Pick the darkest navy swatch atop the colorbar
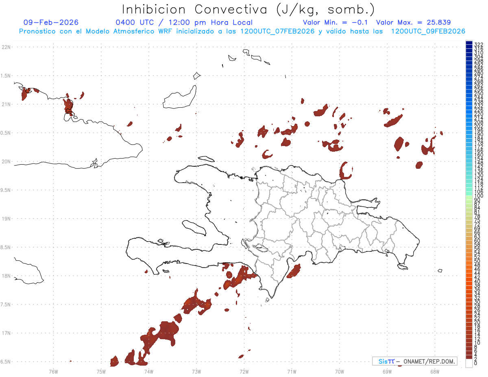The height and width of the screenshot is (377, 488). pos(469,43)
